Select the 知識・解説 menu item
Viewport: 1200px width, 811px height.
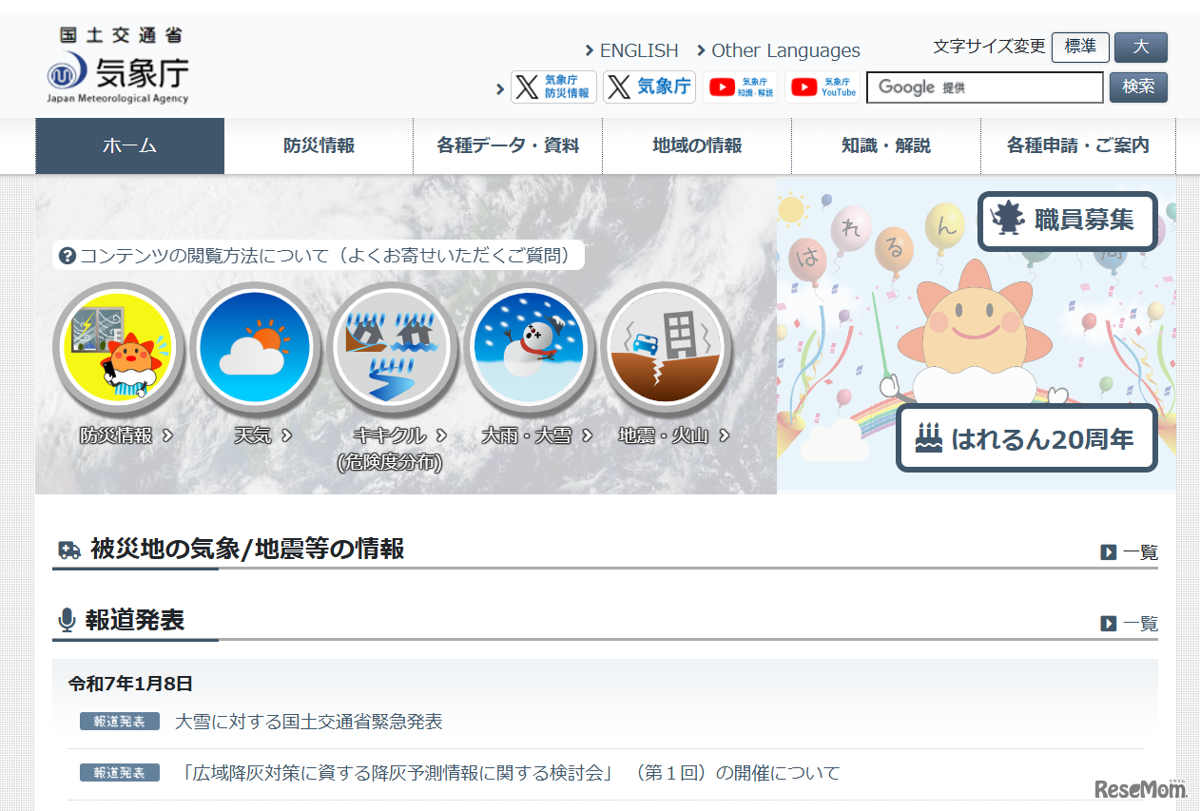click(x=885, y=145)
